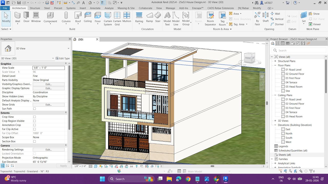
Task: Toggle the Annotation Crop checkbox
Action: [34, 125]
